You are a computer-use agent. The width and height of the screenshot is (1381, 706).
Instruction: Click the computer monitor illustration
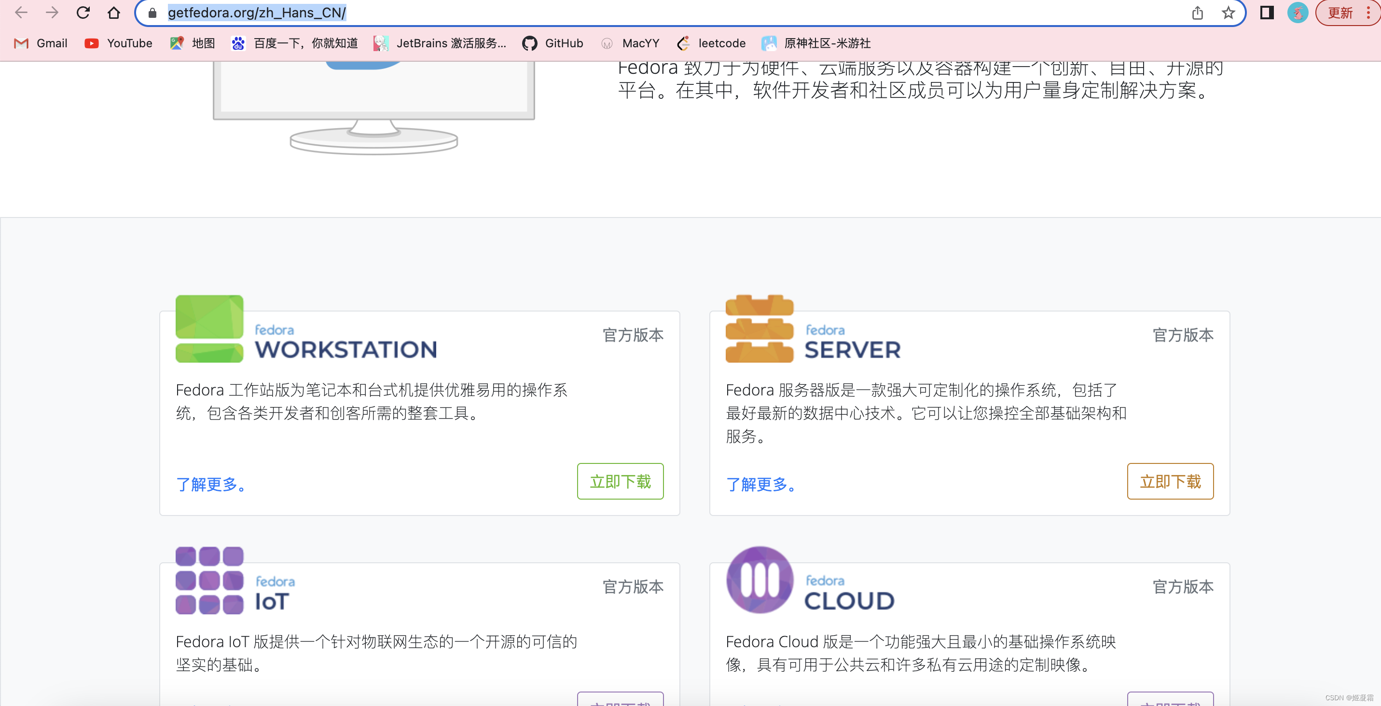coord(373,107)
